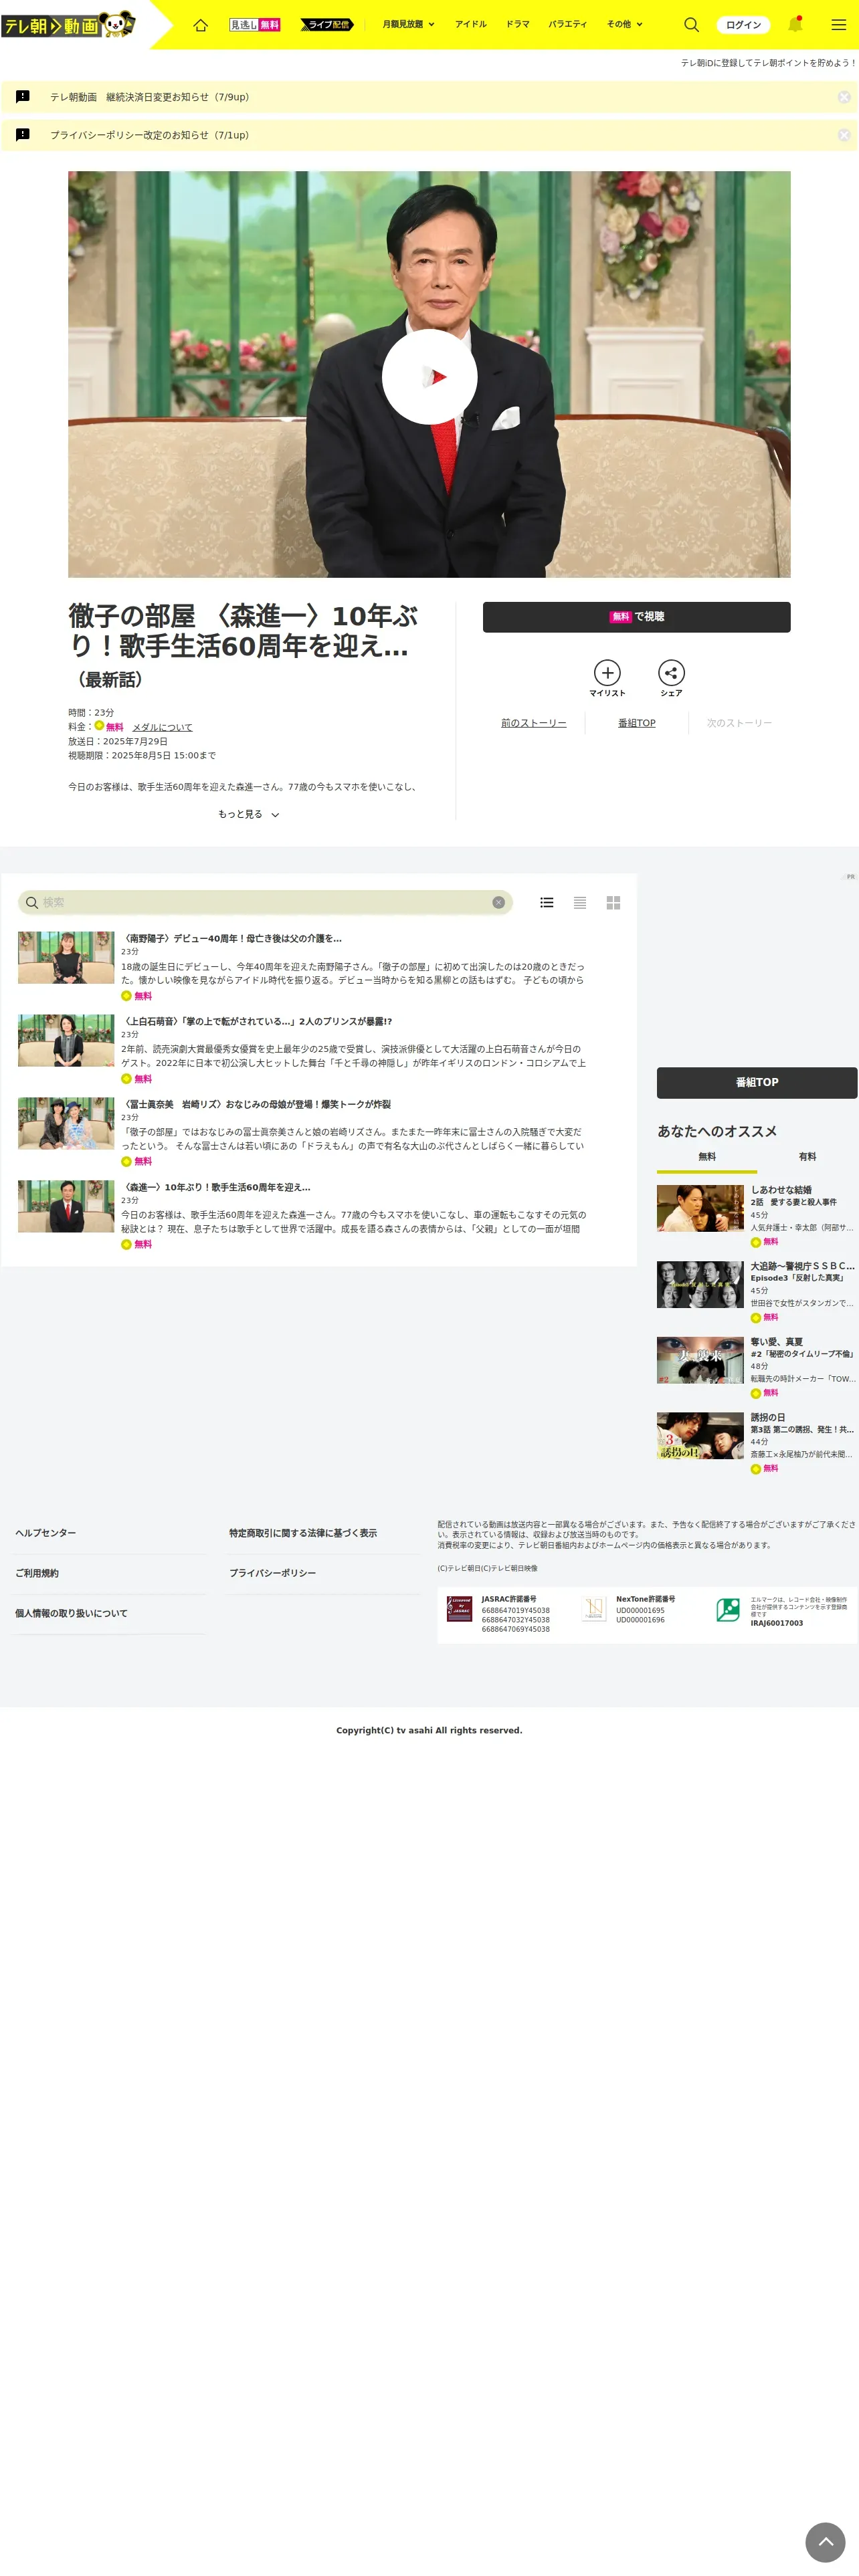Open the 南野陽子 episode thumbnail

pyautogui.click(x=66, y=958)
